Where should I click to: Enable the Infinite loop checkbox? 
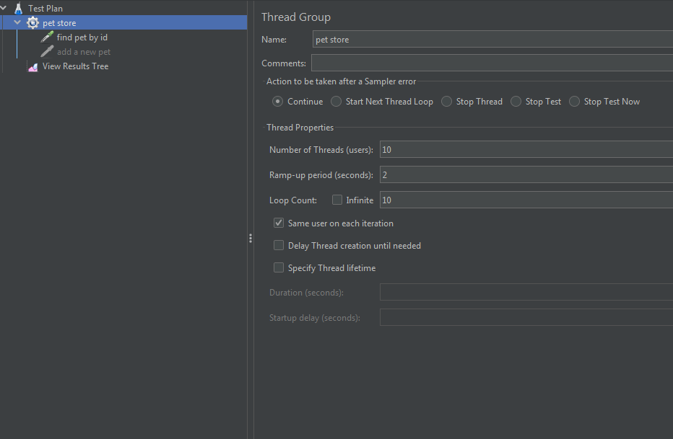337,200
